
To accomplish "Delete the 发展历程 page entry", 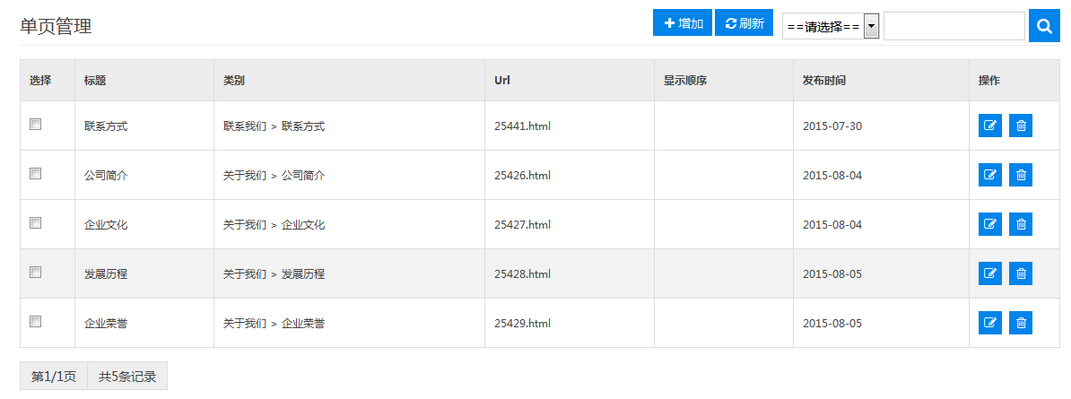I will (x=1021, y=273).
